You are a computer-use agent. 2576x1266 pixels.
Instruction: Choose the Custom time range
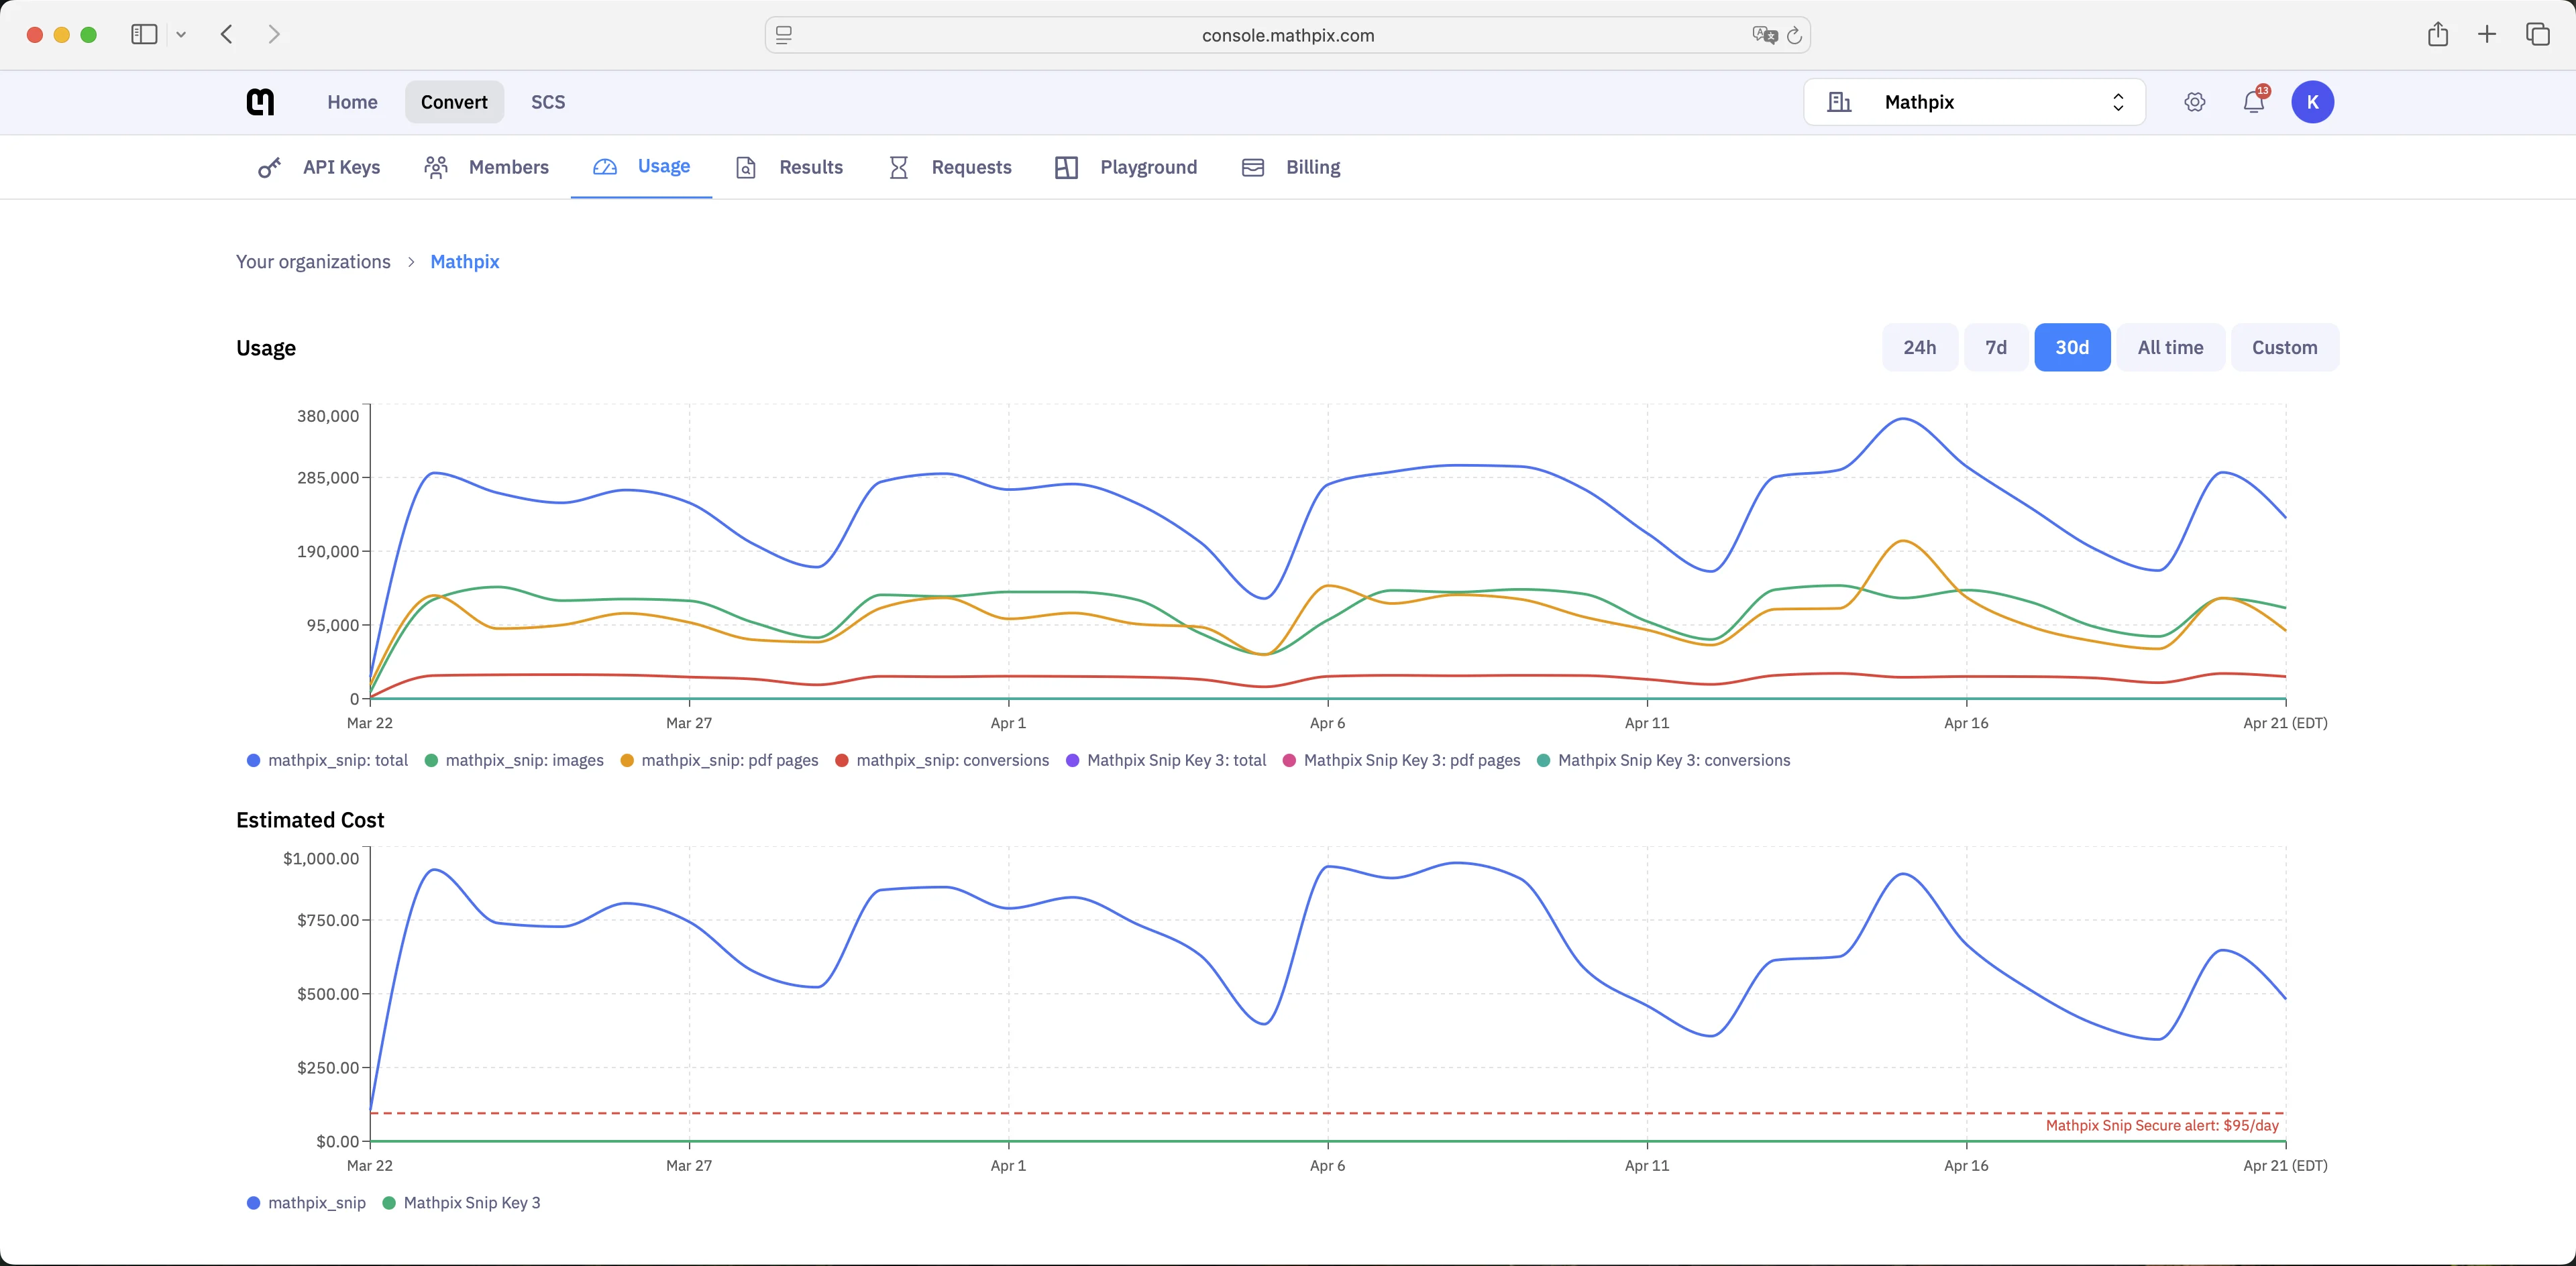(2284, 348)
